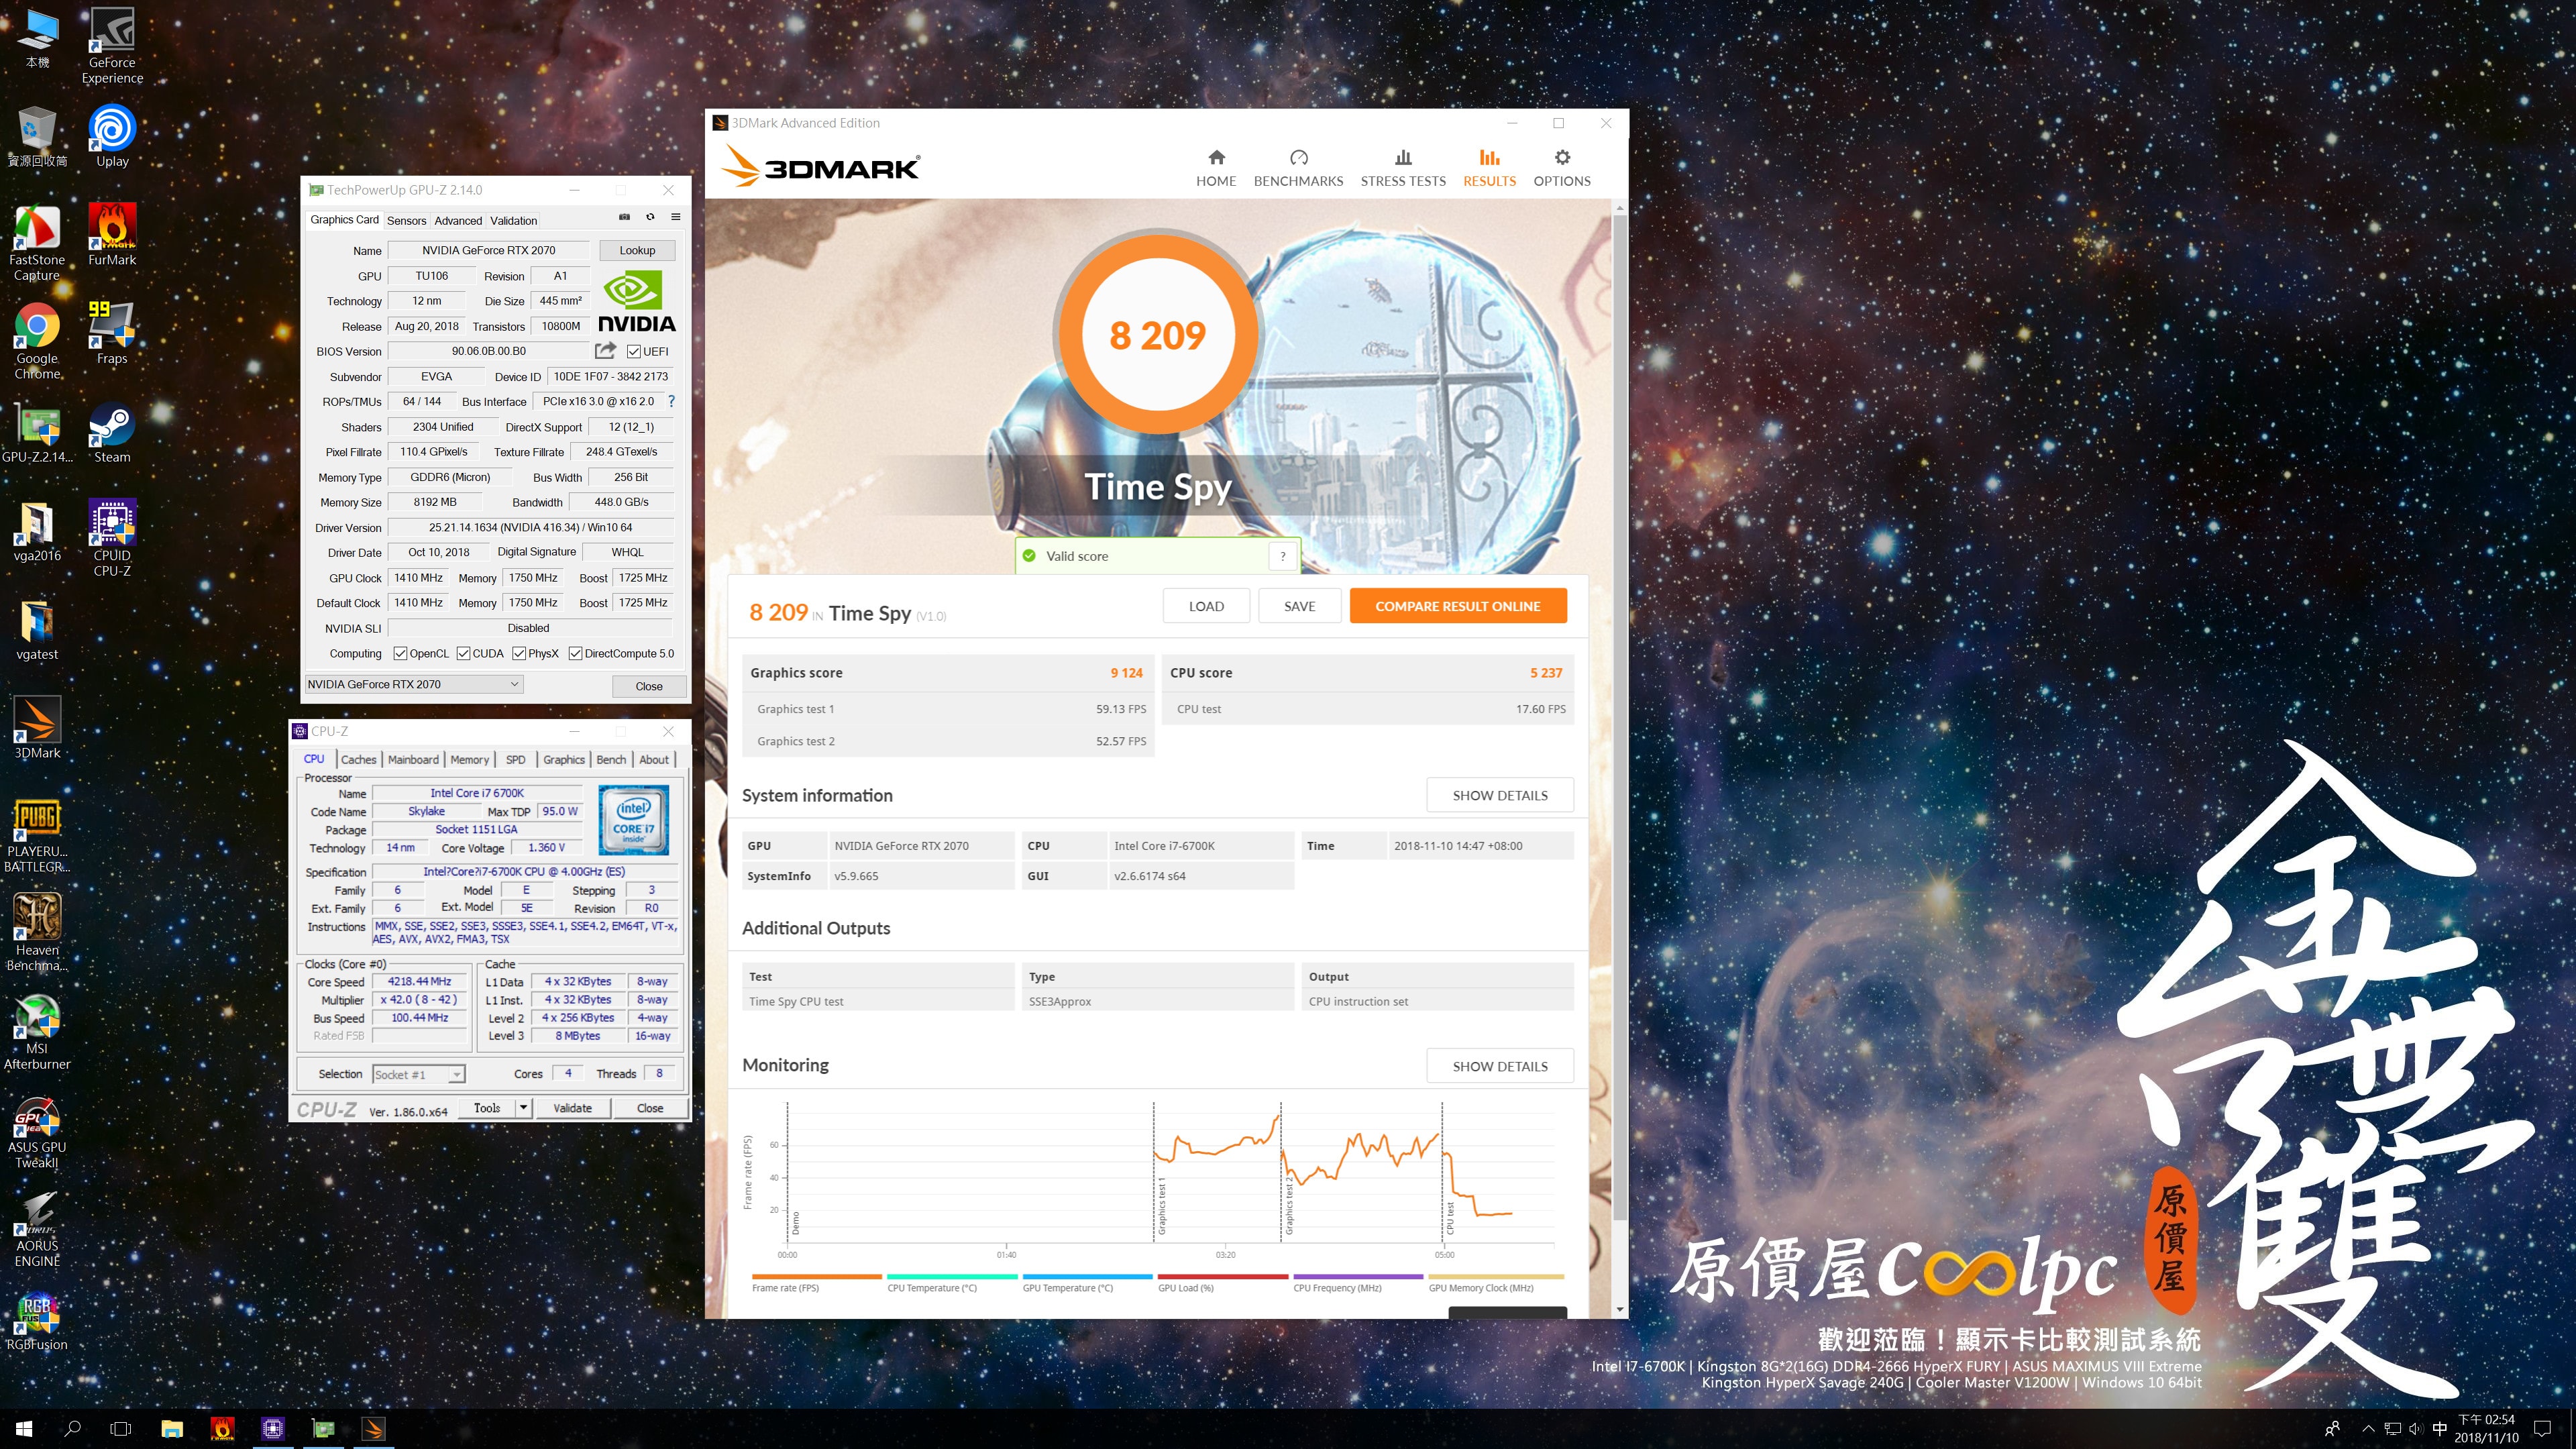Take a GPU-Z screenshot with camera icon
This screenshot has width=2576, height=1449.
624,217
